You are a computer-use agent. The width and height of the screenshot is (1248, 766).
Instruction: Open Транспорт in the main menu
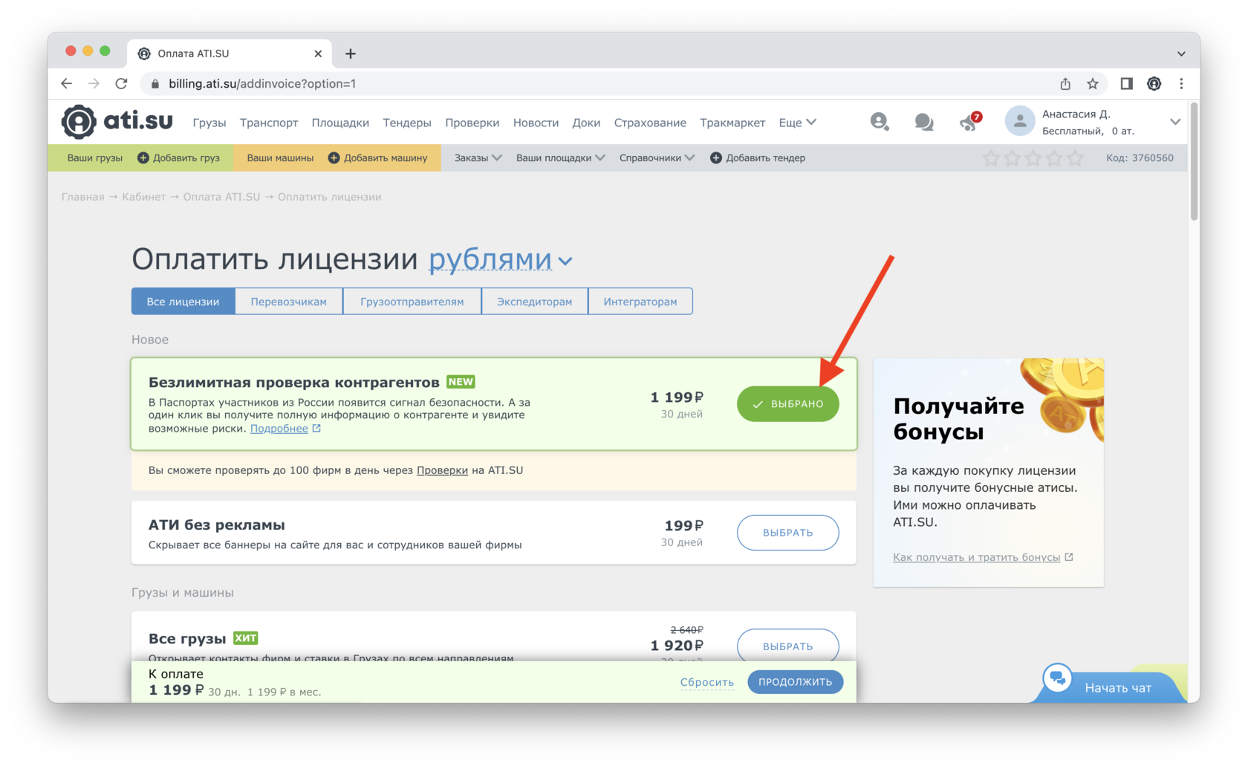point(269,123)
